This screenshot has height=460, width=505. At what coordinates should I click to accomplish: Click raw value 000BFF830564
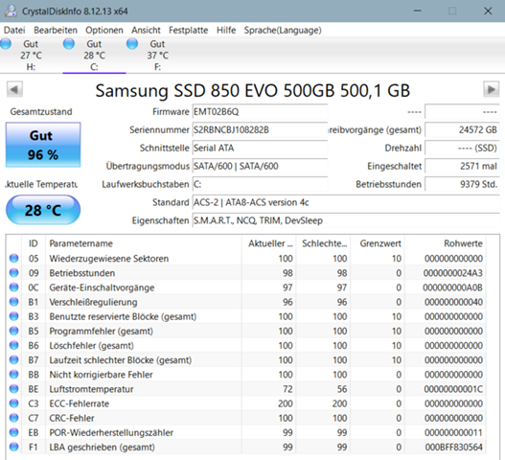pos(453,448)
